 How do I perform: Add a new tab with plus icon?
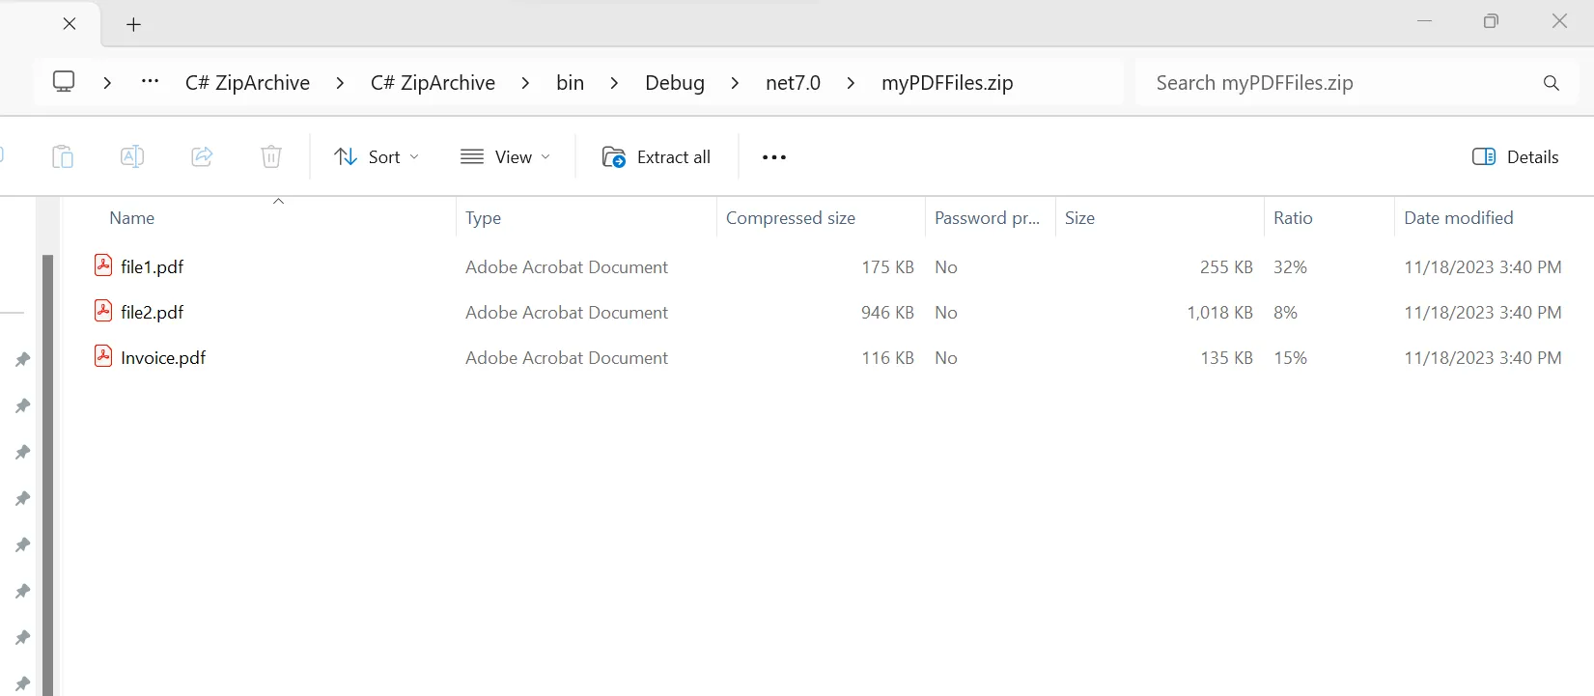point(134,24)
